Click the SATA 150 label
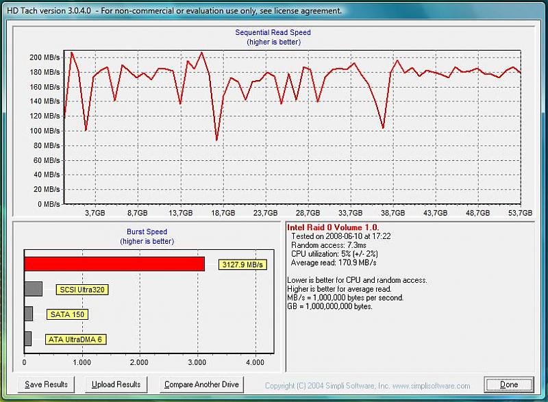Screen dimensions: 548x402 (x=67, y=314)
